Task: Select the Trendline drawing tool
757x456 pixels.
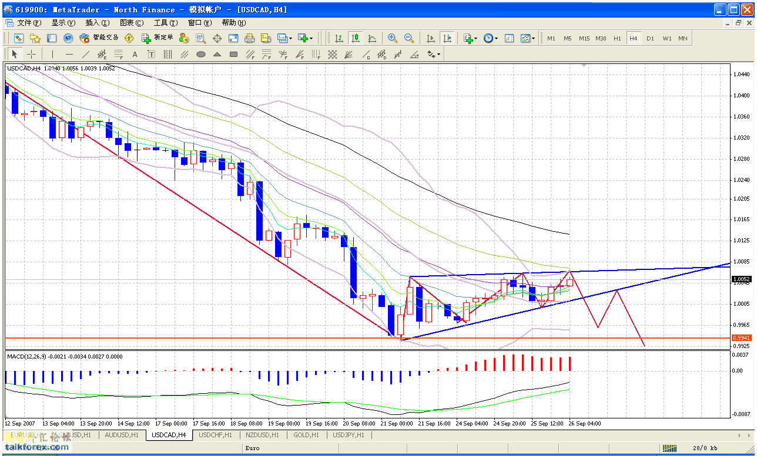Action: click(85, 55)
